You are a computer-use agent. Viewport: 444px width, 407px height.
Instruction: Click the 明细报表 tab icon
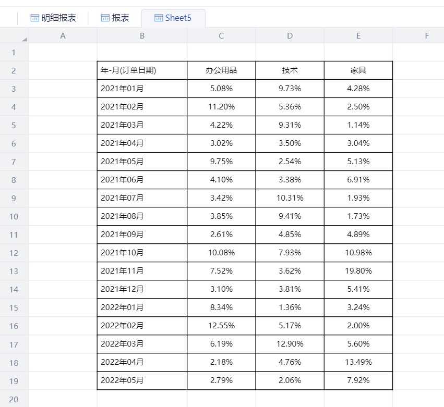pyautogui.click(x=35, y=18)
